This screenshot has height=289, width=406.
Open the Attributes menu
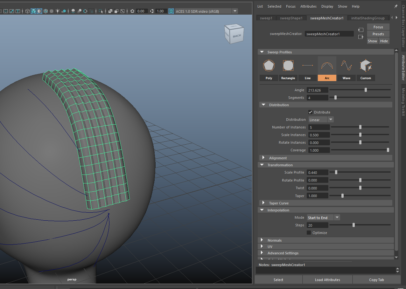click(308, 6)
